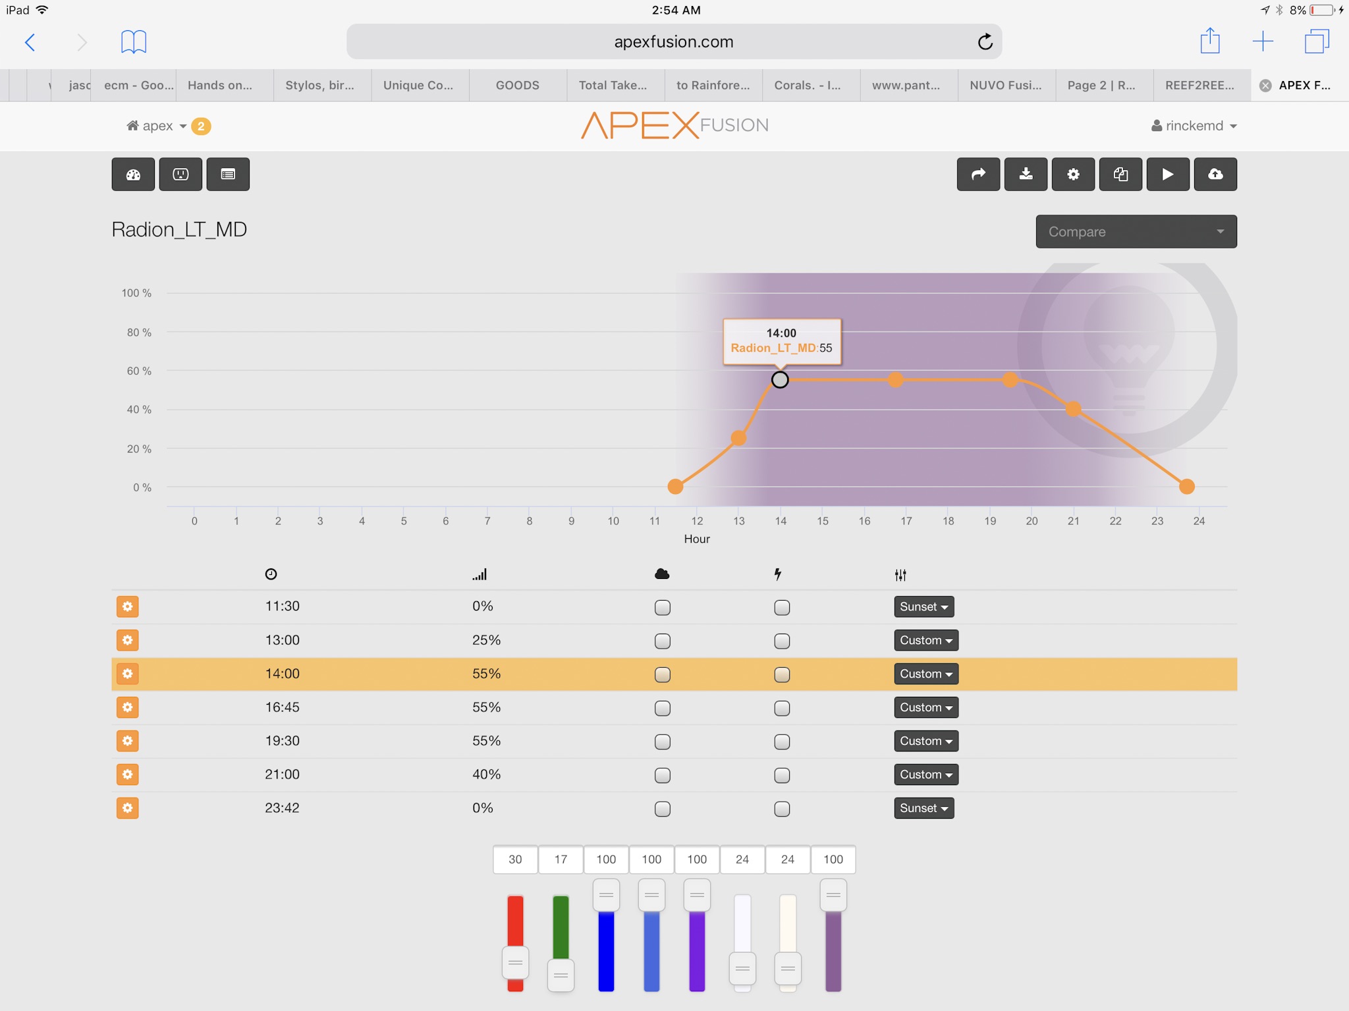Click the 14:00 timeline marker point

(x=781, y=378)
